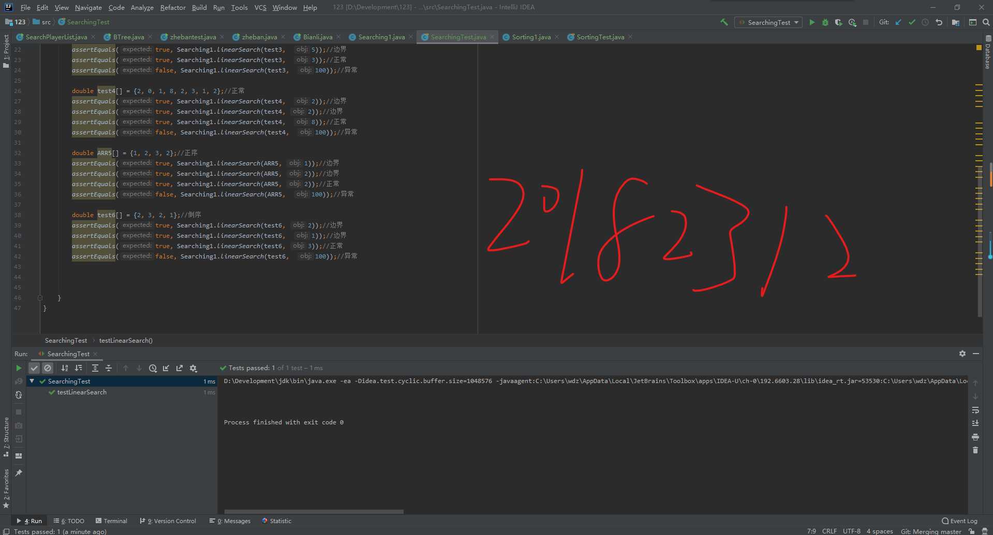The width and height of the screenshot is (993, 535).
Task: Open Statistic tool window
Action: (x=276, y=521)
